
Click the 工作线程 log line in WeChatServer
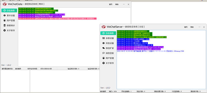click(130, 41)
